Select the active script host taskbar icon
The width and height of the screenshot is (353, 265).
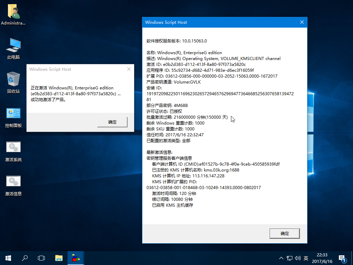click(76, 258)
